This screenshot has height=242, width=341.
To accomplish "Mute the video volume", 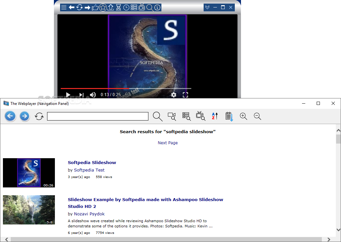I will pos(93,95).
